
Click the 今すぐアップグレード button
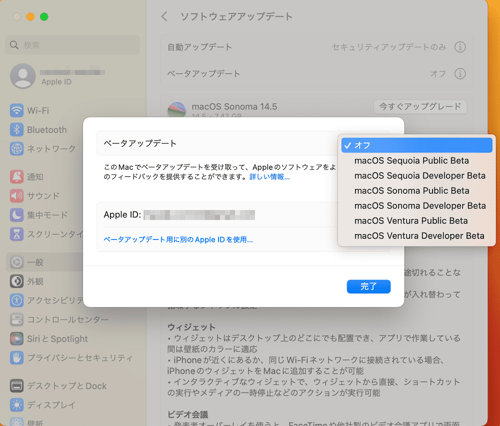coord(420,106)
